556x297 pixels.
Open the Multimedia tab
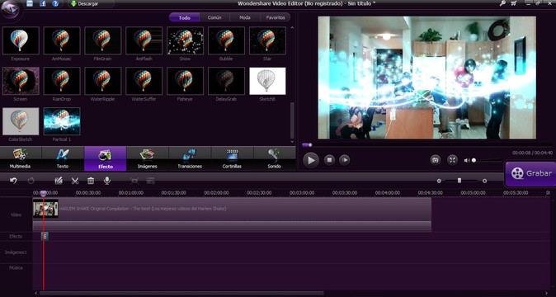click(x=21, y=158)
